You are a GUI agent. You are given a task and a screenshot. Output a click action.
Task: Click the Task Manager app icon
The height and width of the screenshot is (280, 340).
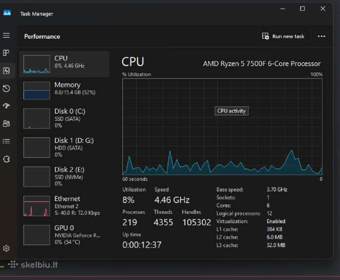[7, 13]
